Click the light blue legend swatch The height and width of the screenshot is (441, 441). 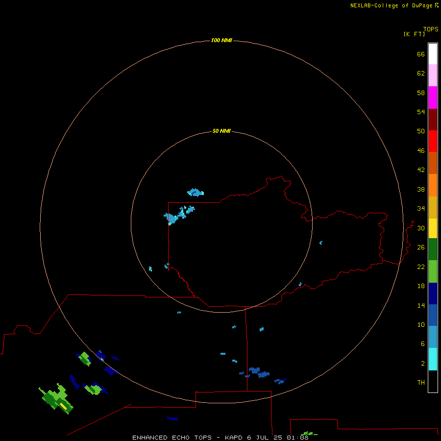(x=433, y=337)
